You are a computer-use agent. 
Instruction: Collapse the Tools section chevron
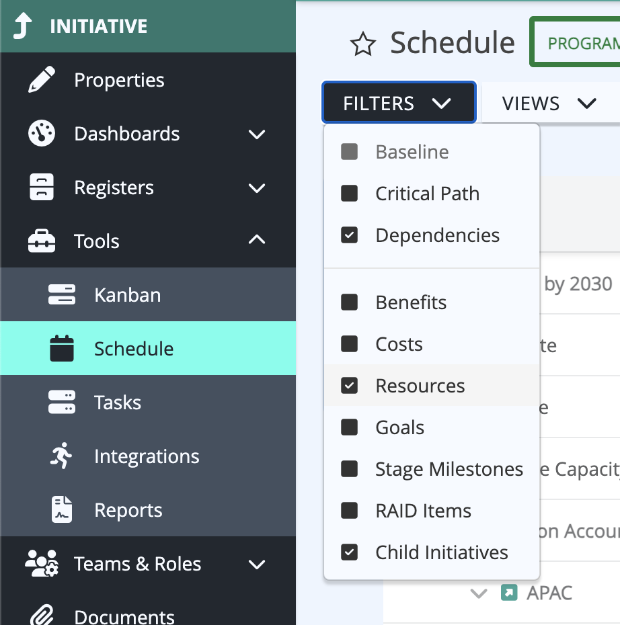(257, 239)
